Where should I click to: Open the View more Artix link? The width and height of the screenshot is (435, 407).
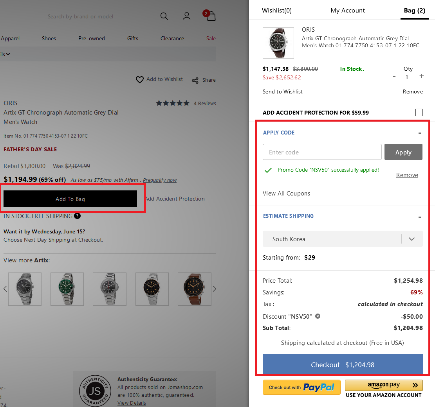click(27, 260)
